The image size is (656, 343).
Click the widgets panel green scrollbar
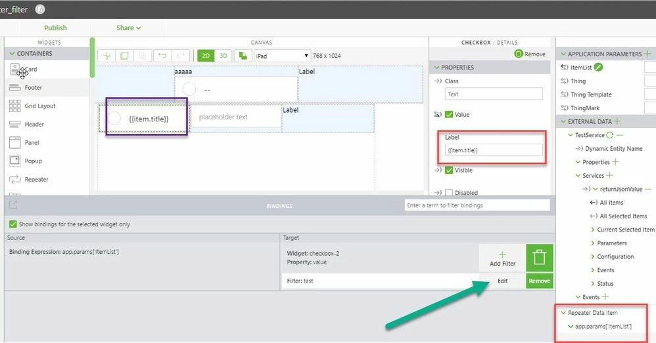coord(92,58)
